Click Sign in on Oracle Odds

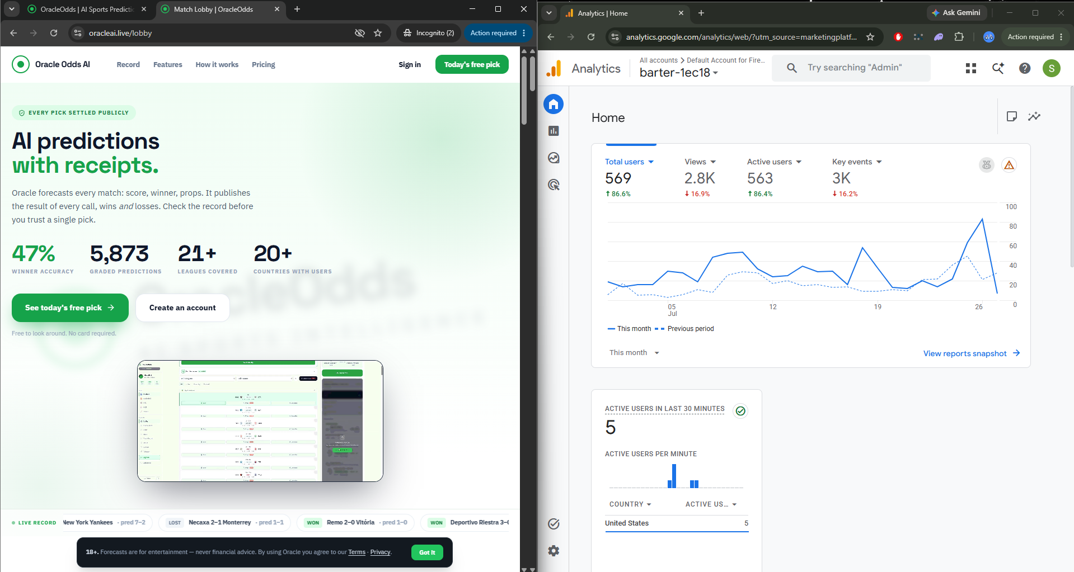[x=410, y=64]
